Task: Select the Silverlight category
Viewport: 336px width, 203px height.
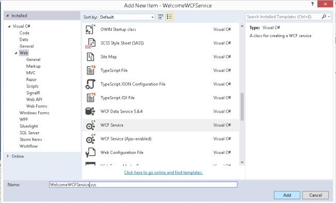Action: click(29, 126)
